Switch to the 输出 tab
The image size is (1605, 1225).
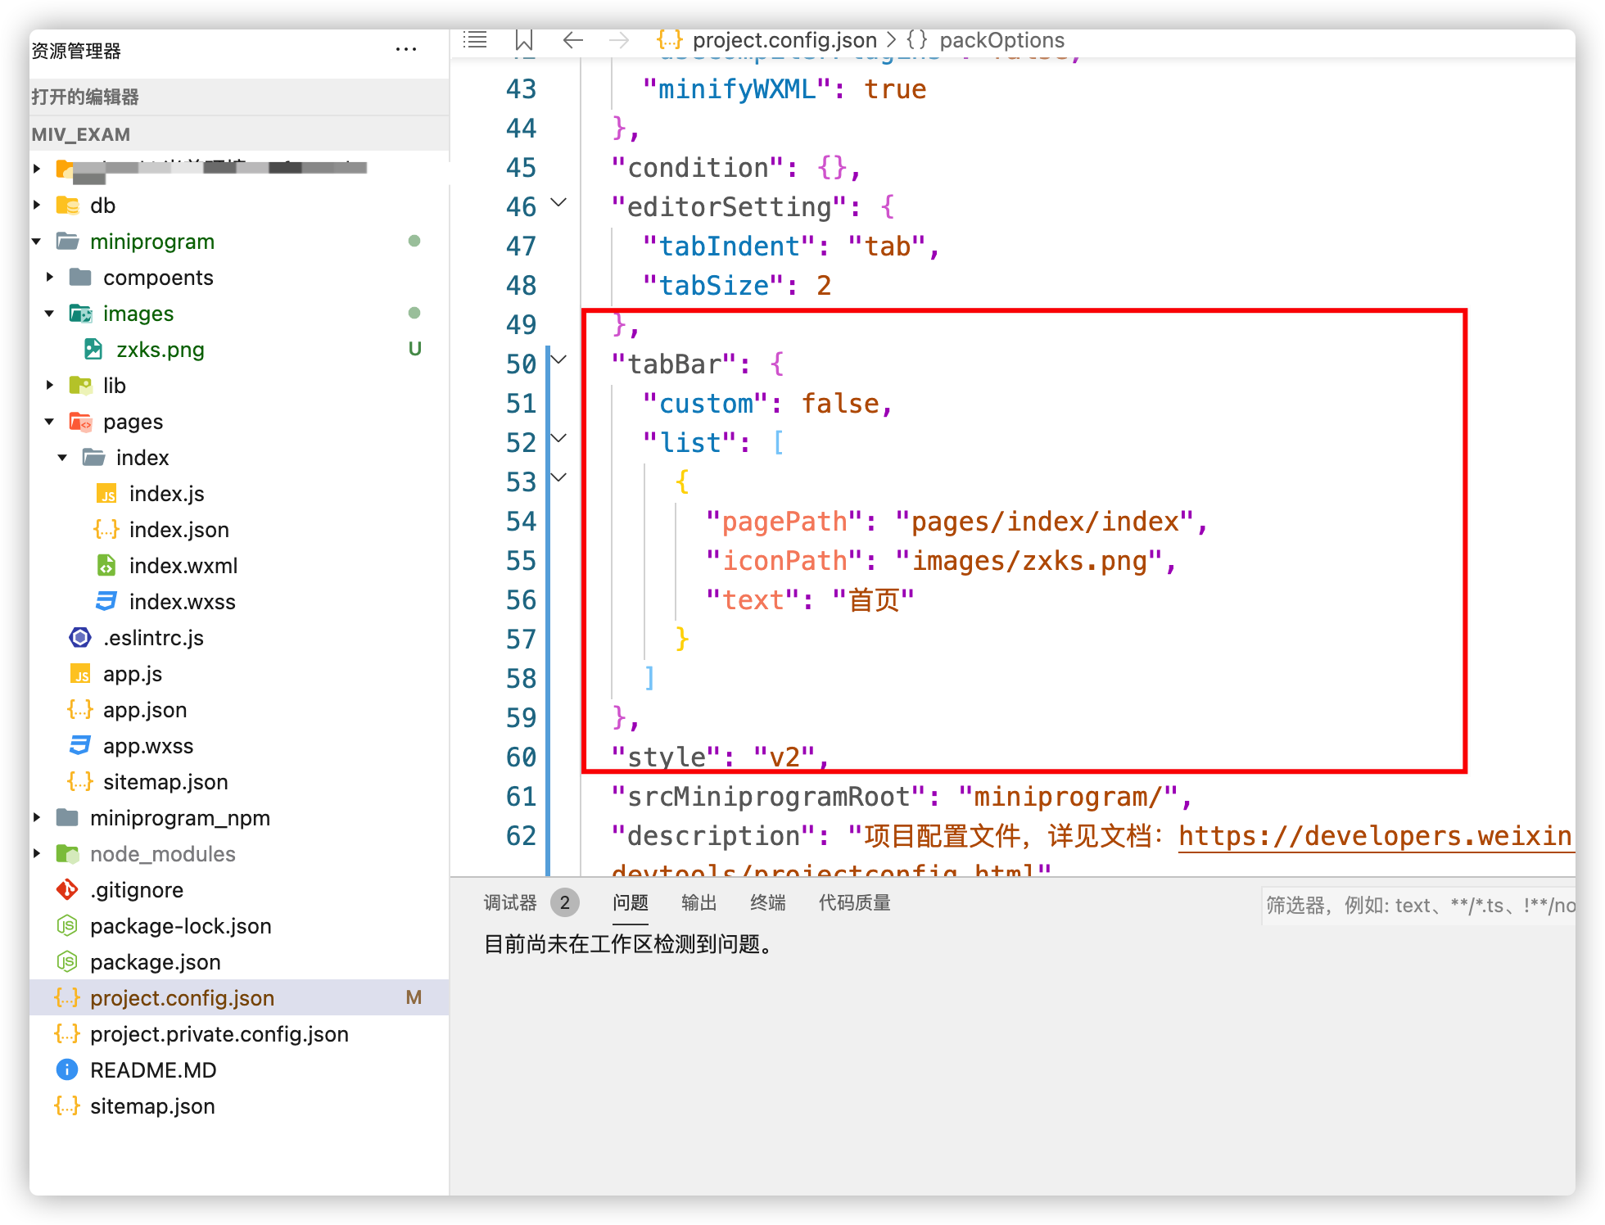[699, 902]
